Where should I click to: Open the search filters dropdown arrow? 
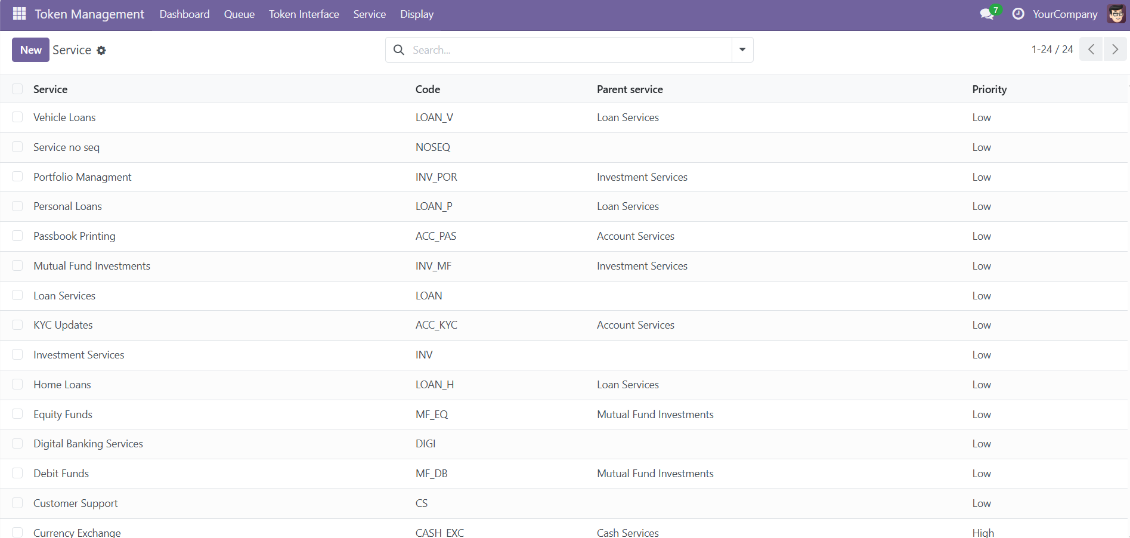742,50
